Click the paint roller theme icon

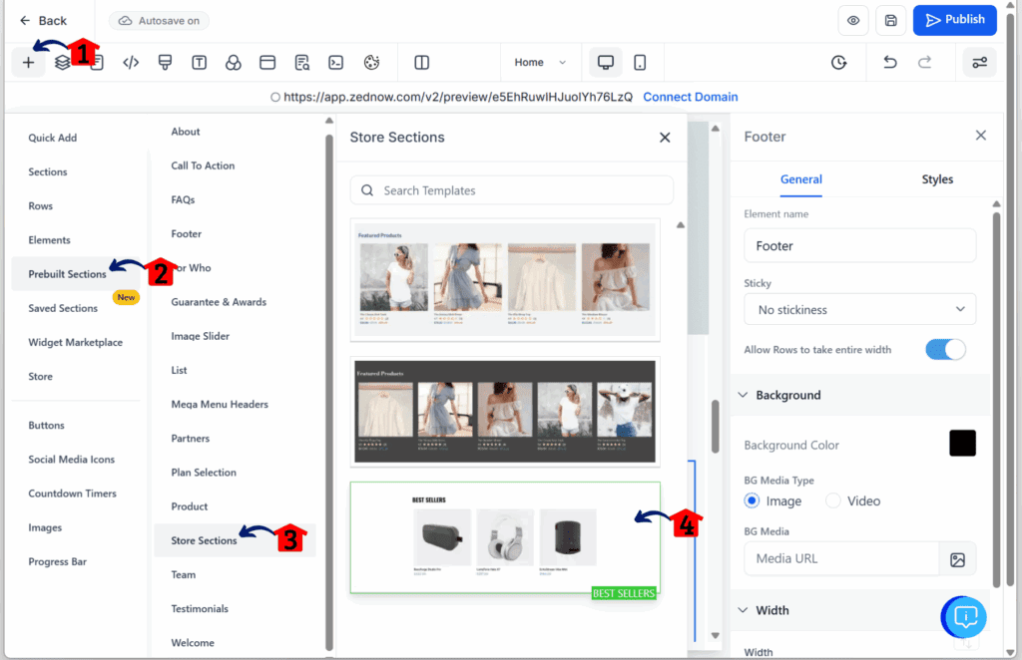(x=165, y=63)
